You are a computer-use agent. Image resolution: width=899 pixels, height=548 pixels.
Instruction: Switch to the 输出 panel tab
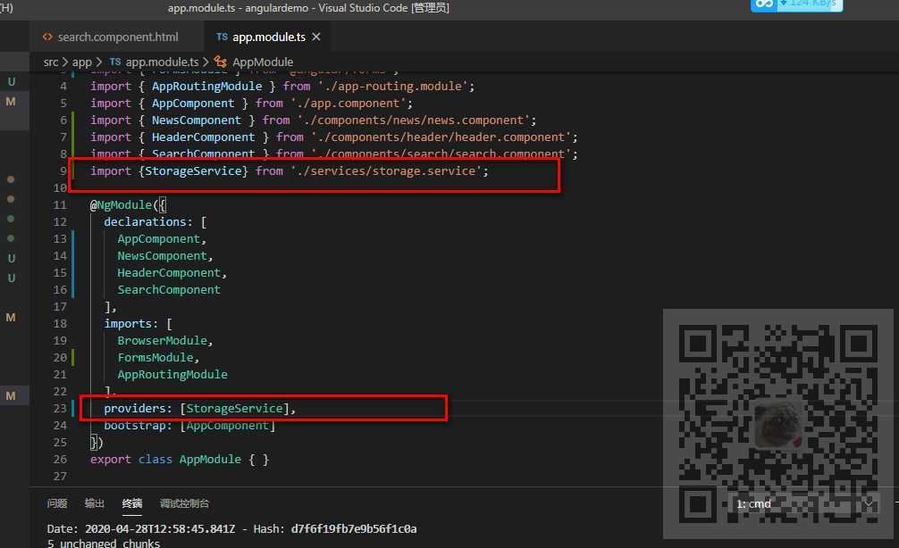[x=95, y=503]
